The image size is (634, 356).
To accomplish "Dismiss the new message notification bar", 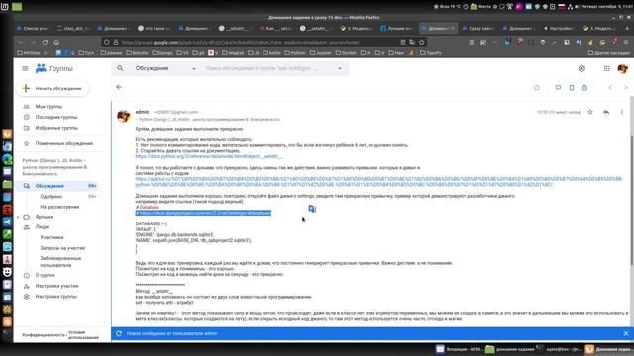I will [x=626, y=334].
